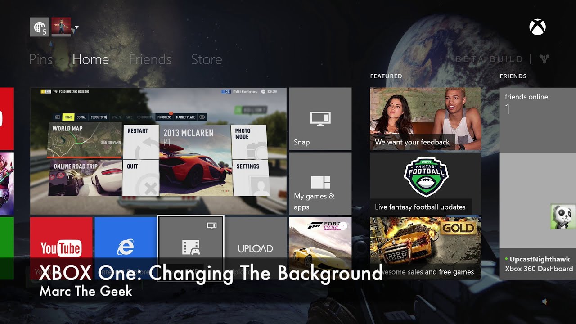Click the speaker icon in bottom corner
This screenshot has height=324, width=576.
click(x=545, y=302)
